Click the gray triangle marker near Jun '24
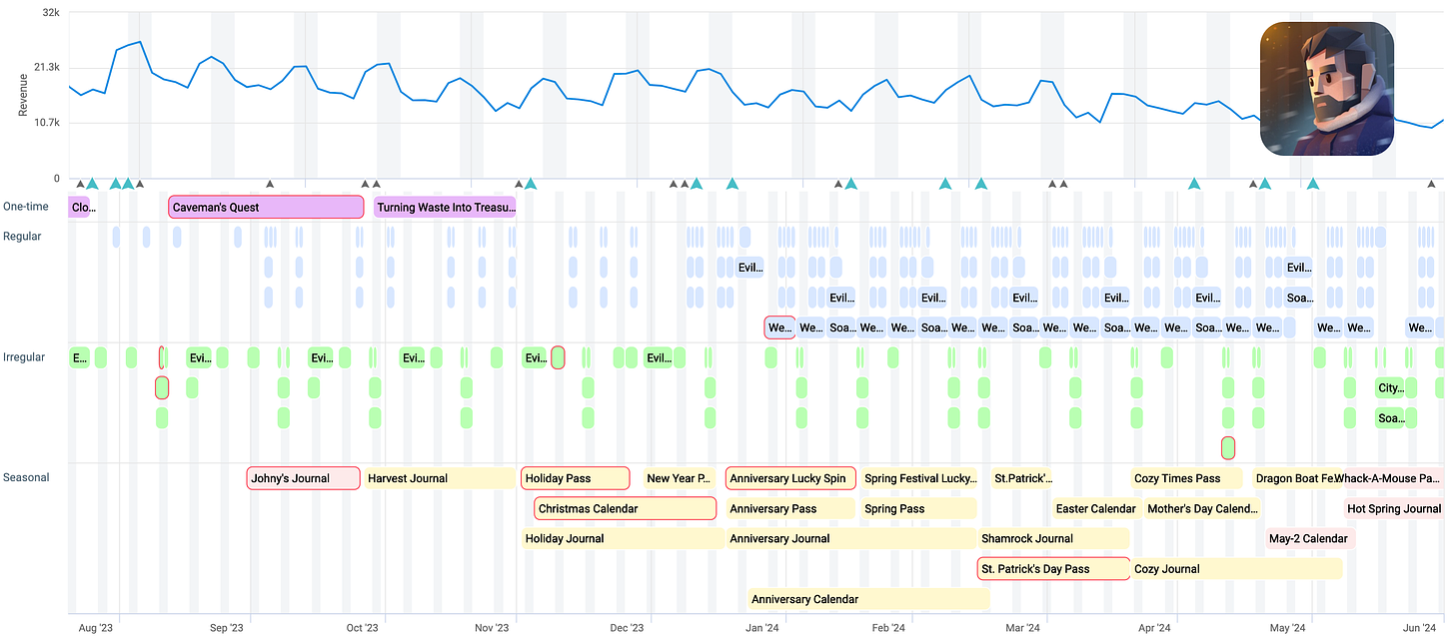This screenshot has height=636, width=1455. coord(1431,184)
